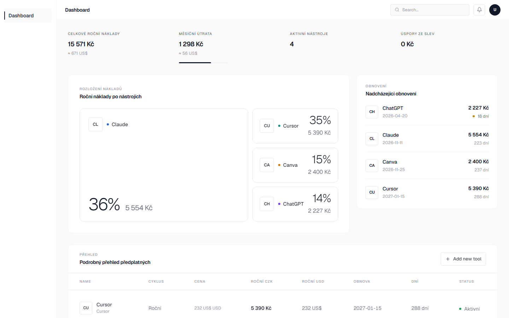Focus the Search input field
The width and height of the screenshot is (509, 318).
433,10
